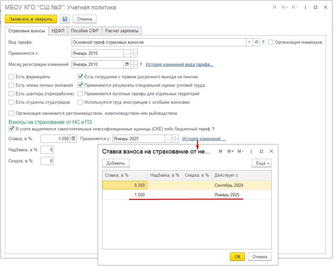334x266 pixels.
Task: Click the M+ icon in main window title
Action: (x=284, y=7)
